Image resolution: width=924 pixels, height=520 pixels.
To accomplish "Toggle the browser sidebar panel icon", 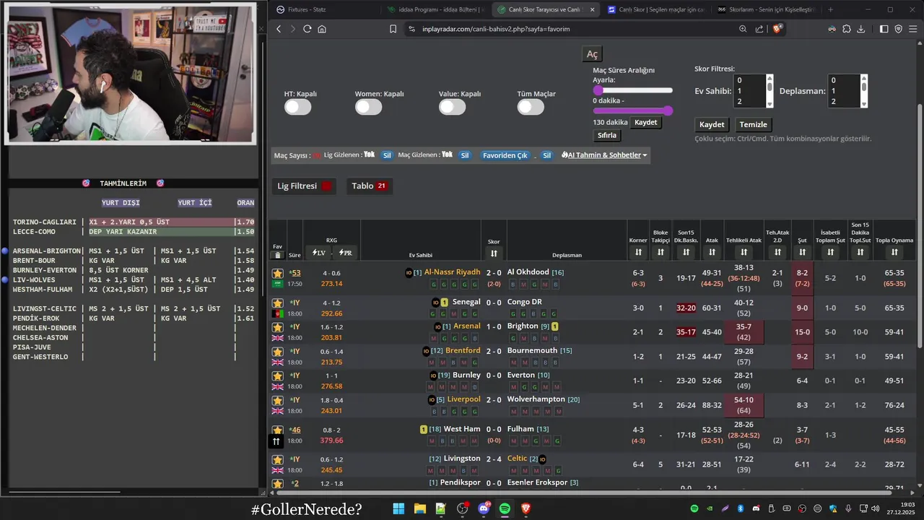I will tap(884, 29).
